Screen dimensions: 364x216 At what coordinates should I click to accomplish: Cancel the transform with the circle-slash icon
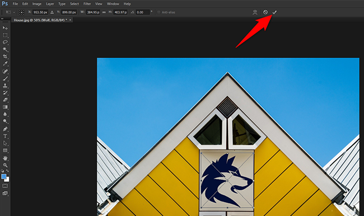point(265,12)
